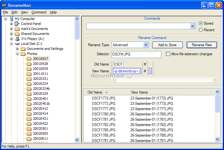Click the Add to Store button
224x150 pixels.
click(167, 45)
